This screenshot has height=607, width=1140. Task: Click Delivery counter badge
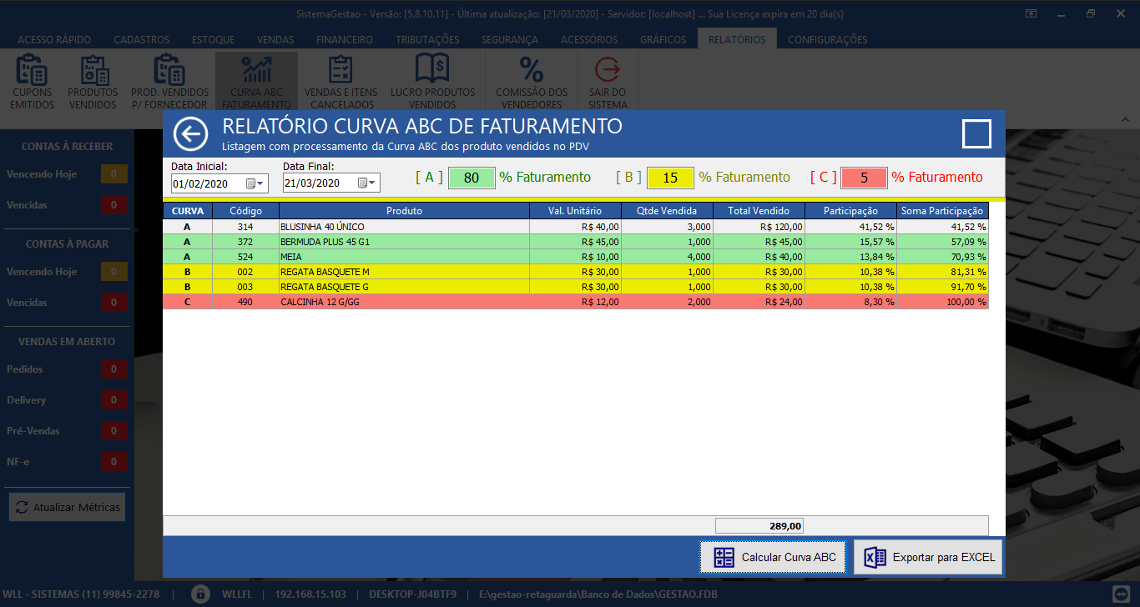point(114,400)
